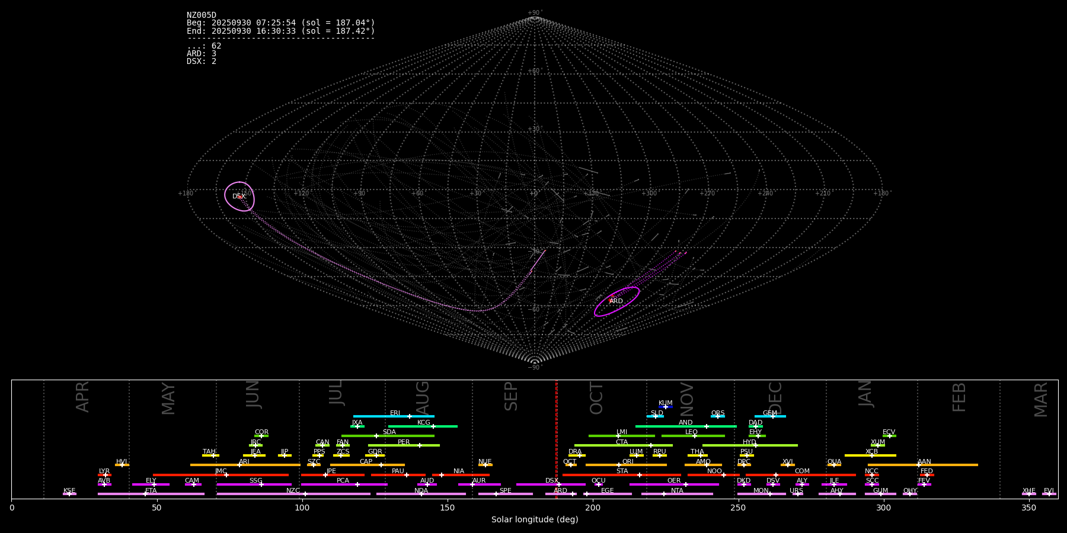
Task: Click the STA shower bar
Action: (x=622, y=474)
